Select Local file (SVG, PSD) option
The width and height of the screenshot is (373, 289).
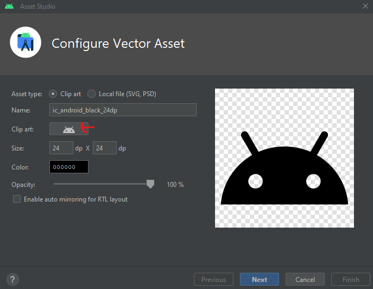click(x=91, y=94)
